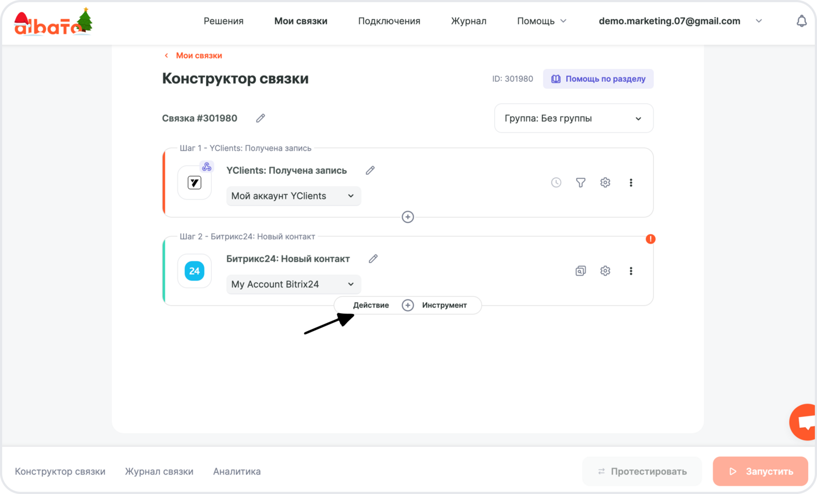Rename the YClients step with the pencil icon
Screen dimensions: 817x494
(370, 170)
